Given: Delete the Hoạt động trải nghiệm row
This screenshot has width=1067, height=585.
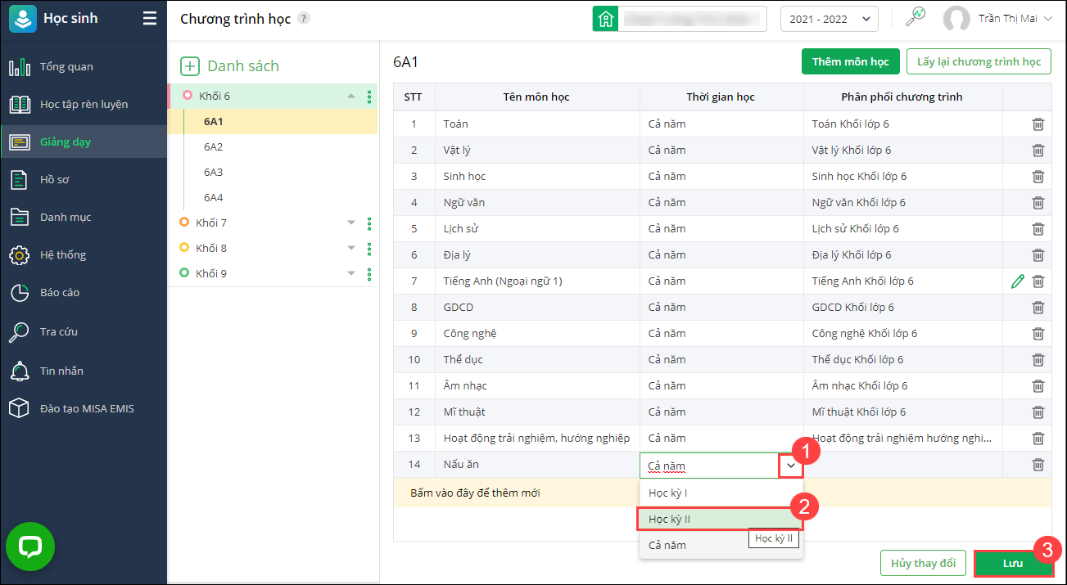Looking at the screenshot, I should pyautogui.click(x=1038, y=439).
